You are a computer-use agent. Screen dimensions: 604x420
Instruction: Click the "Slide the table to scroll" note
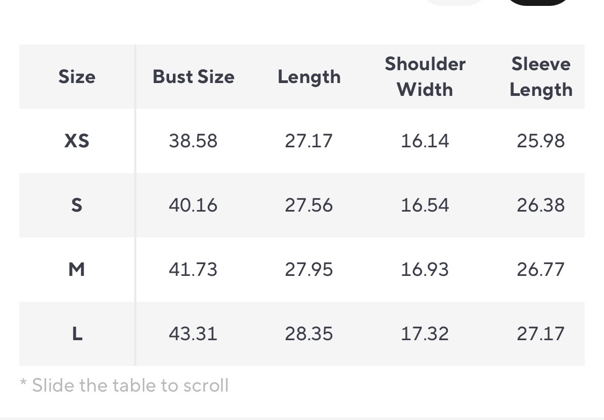124,385
